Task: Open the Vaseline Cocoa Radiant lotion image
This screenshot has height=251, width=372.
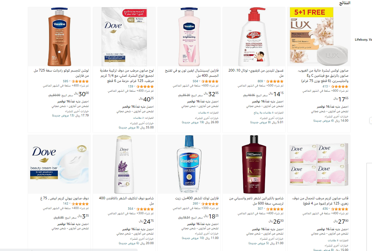Action: point(59,37)
